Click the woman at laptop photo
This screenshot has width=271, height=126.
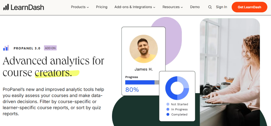[230, 72]
